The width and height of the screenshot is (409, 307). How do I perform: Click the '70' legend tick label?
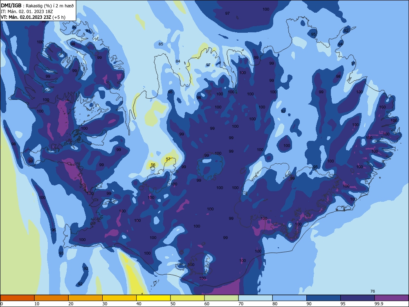241,304
